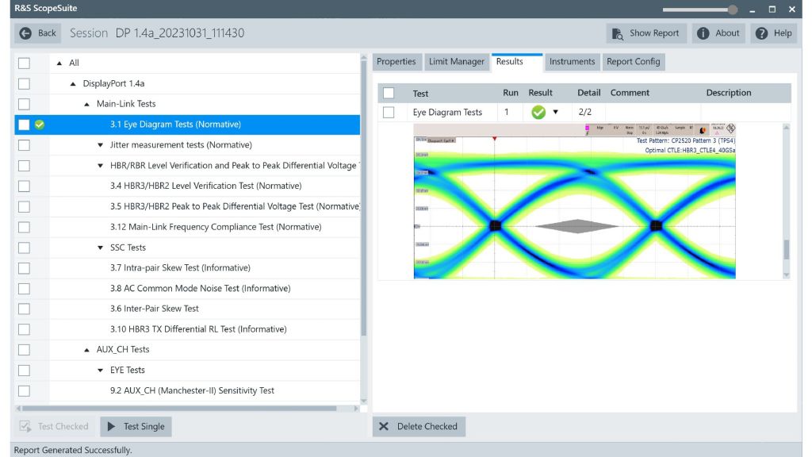Select 3.12 Main-Link Frequency Compliance Test

(216, 227)
